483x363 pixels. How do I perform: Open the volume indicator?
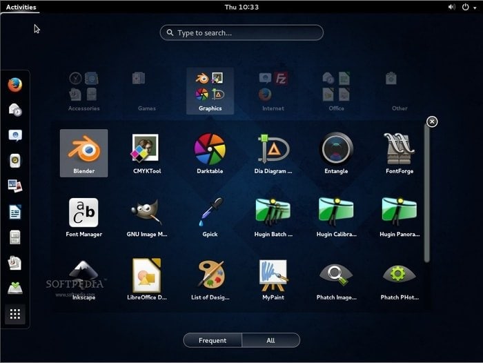pos(451,7)
